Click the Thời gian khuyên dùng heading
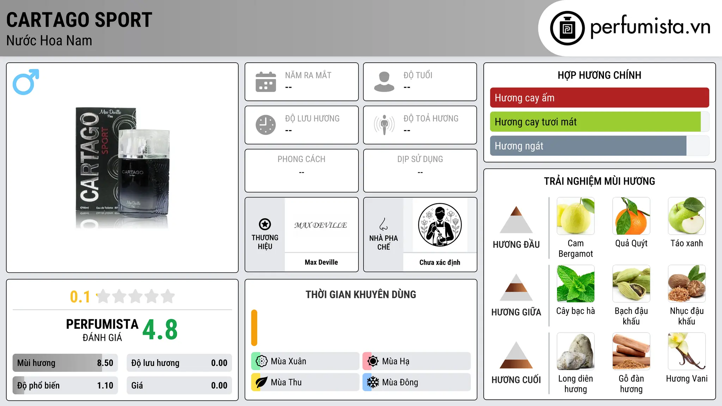The height and width of the screenshot is (406, 722). (361, 294)
